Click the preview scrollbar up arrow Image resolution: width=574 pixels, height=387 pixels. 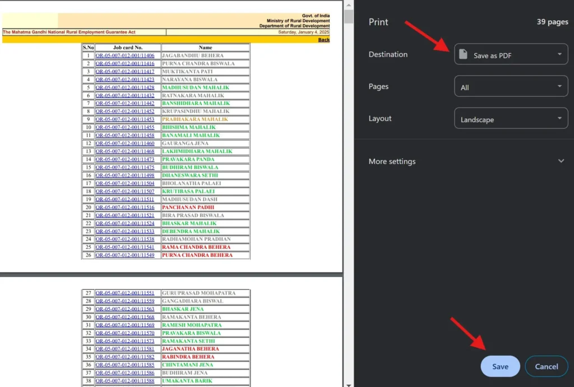click(349, 4)
